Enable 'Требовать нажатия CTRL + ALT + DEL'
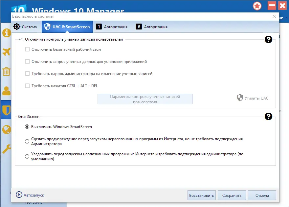 [x=28, y=85]
